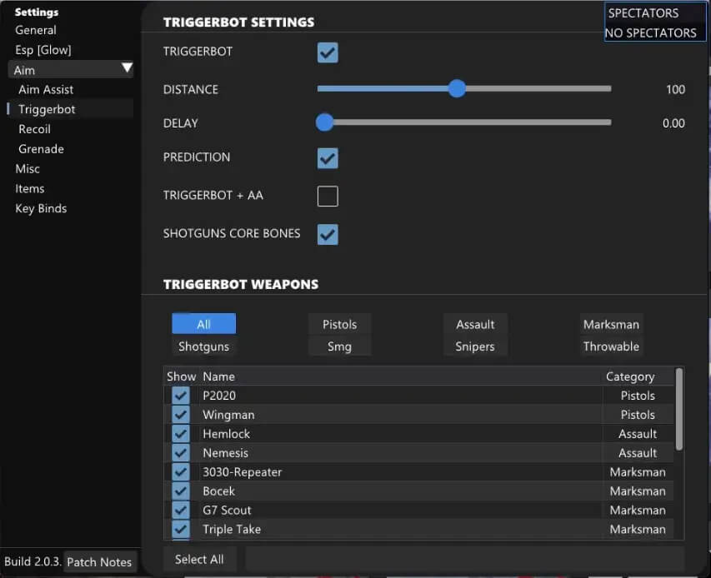The width and height of the screenshot is (711, 578).
Task: Disable the PREDICTION checkbox
Action: click(x=328, y=157)
